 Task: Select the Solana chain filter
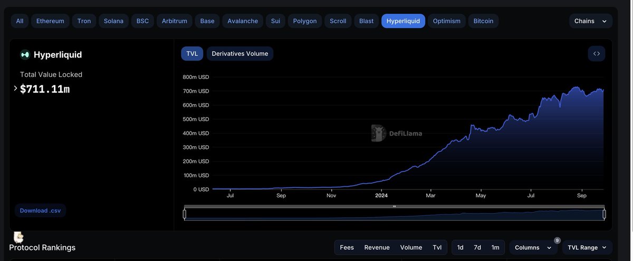113,21
